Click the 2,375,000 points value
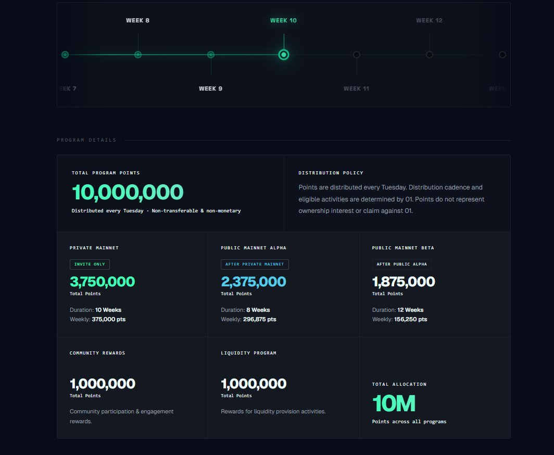This screenshot has width=554, height=455. pos(254,282)
